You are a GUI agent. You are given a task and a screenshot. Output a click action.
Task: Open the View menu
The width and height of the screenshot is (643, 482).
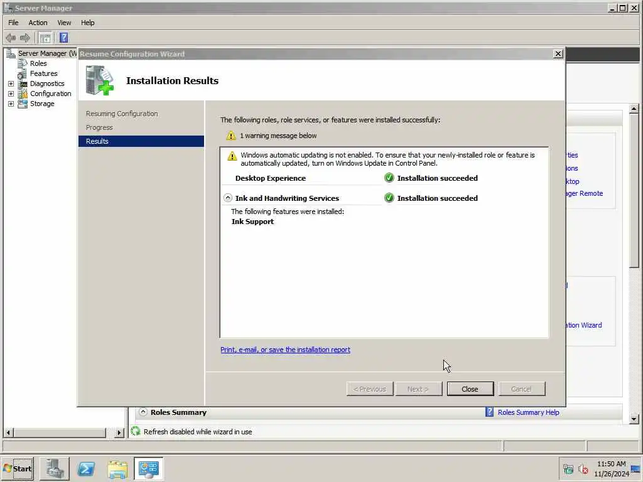(x=64, y=23)
